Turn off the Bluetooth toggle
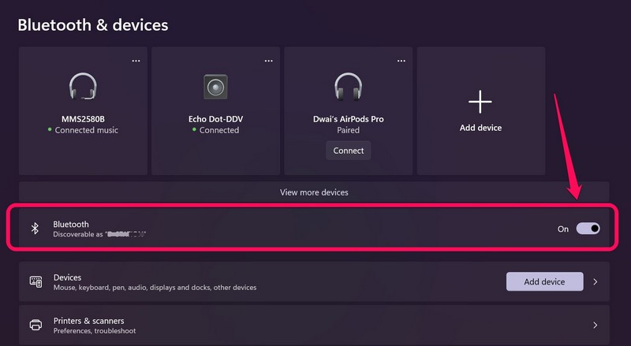Image resolution: width=631 pixels, height=346 pixels. click(x=588, y=229)
